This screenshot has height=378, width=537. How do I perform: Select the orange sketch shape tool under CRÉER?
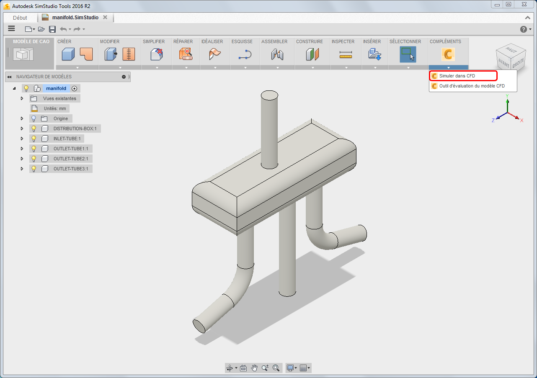tap(86, 54)
